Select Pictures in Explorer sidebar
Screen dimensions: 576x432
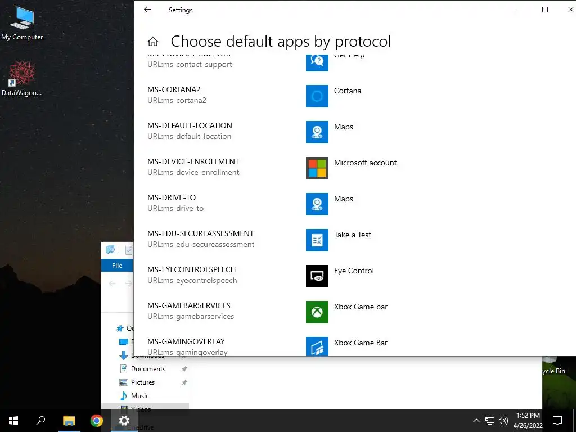142,382
